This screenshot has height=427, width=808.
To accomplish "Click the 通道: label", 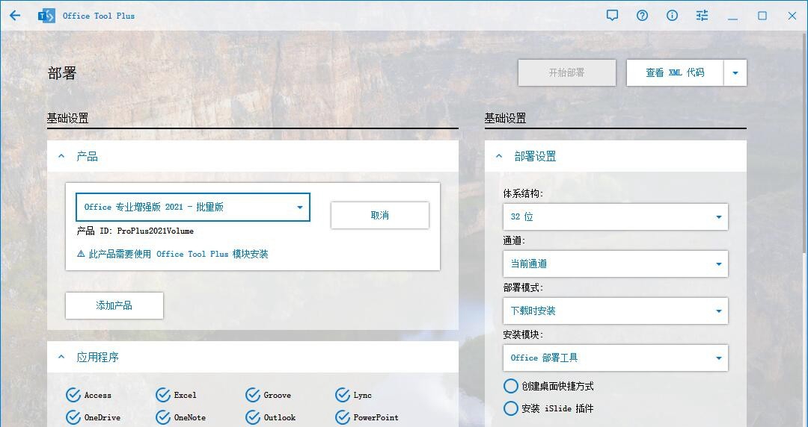I will (x=514, y=240).
